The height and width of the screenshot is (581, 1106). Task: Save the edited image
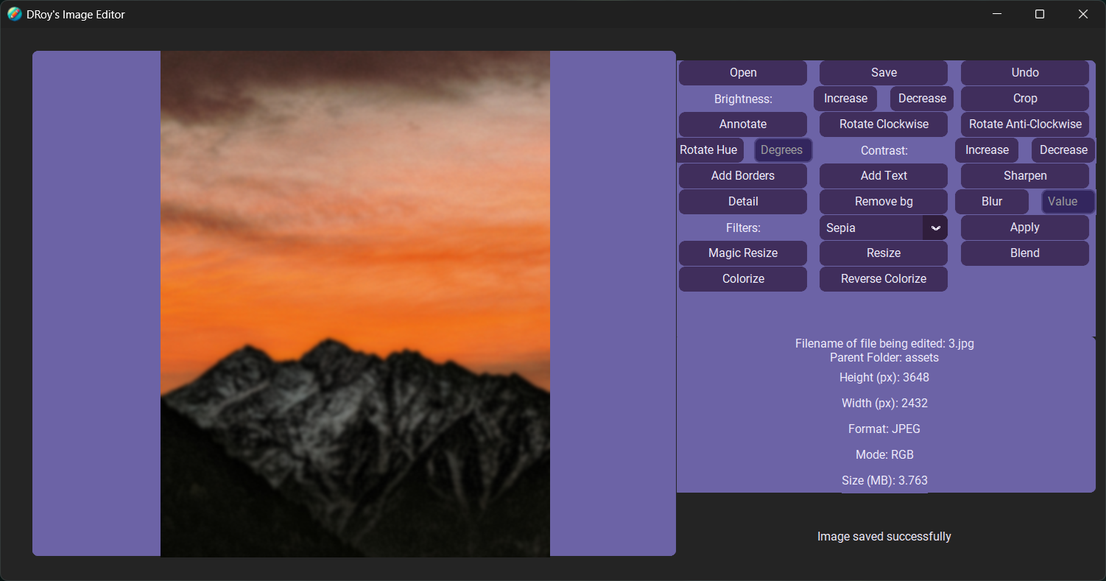[x=883, y=72]
